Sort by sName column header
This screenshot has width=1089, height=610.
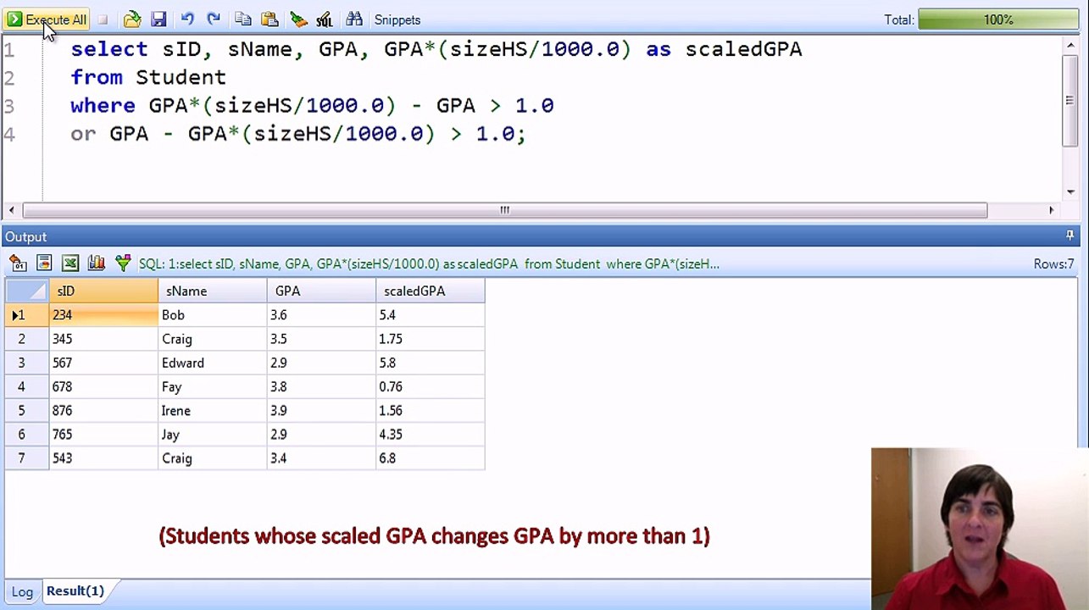[x=213, y=291]
